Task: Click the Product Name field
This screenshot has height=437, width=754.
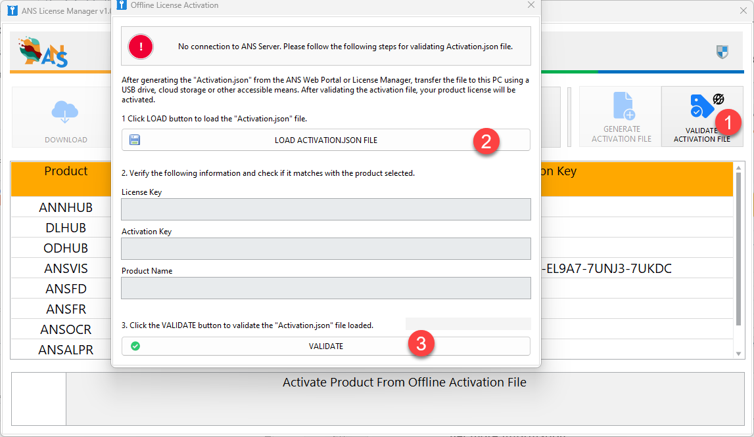Action: click(325, 288)
